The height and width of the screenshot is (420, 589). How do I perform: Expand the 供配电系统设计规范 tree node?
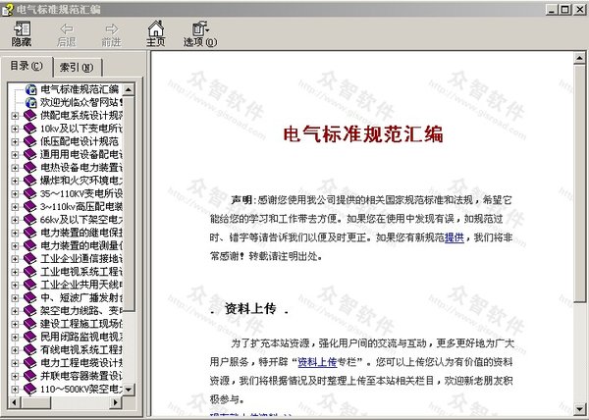click(x=14, y=116)
